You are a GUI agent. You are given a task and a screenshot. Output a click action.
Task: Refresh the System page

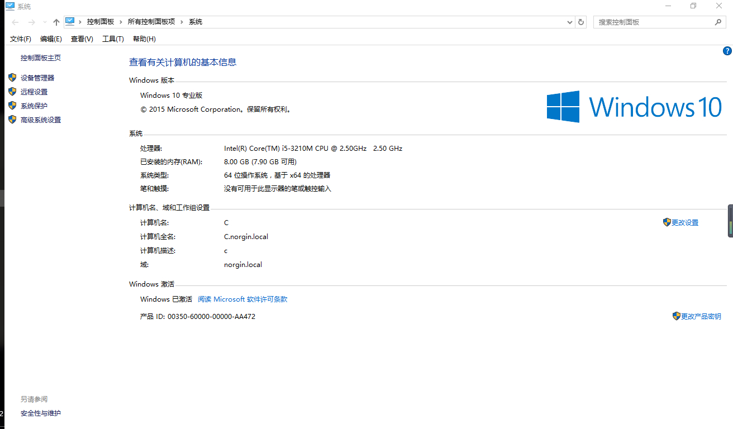tap(581, 22)
